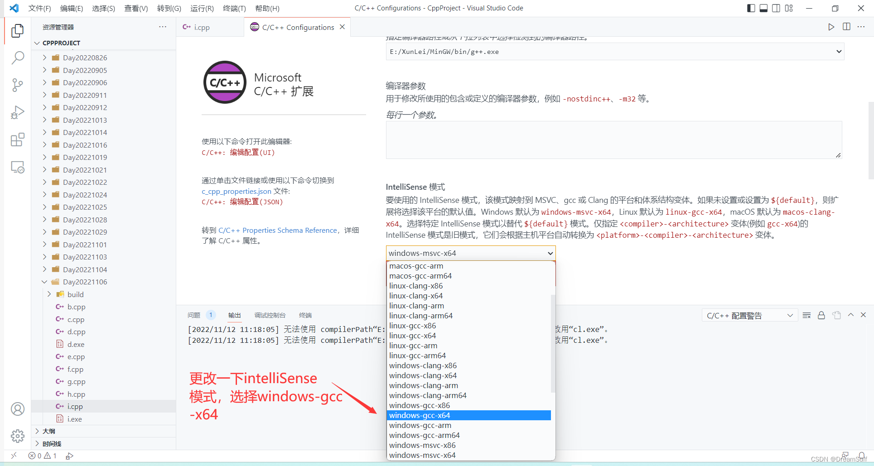Open the Extensions view icon
Screen dimensions: 874x466
17,140
